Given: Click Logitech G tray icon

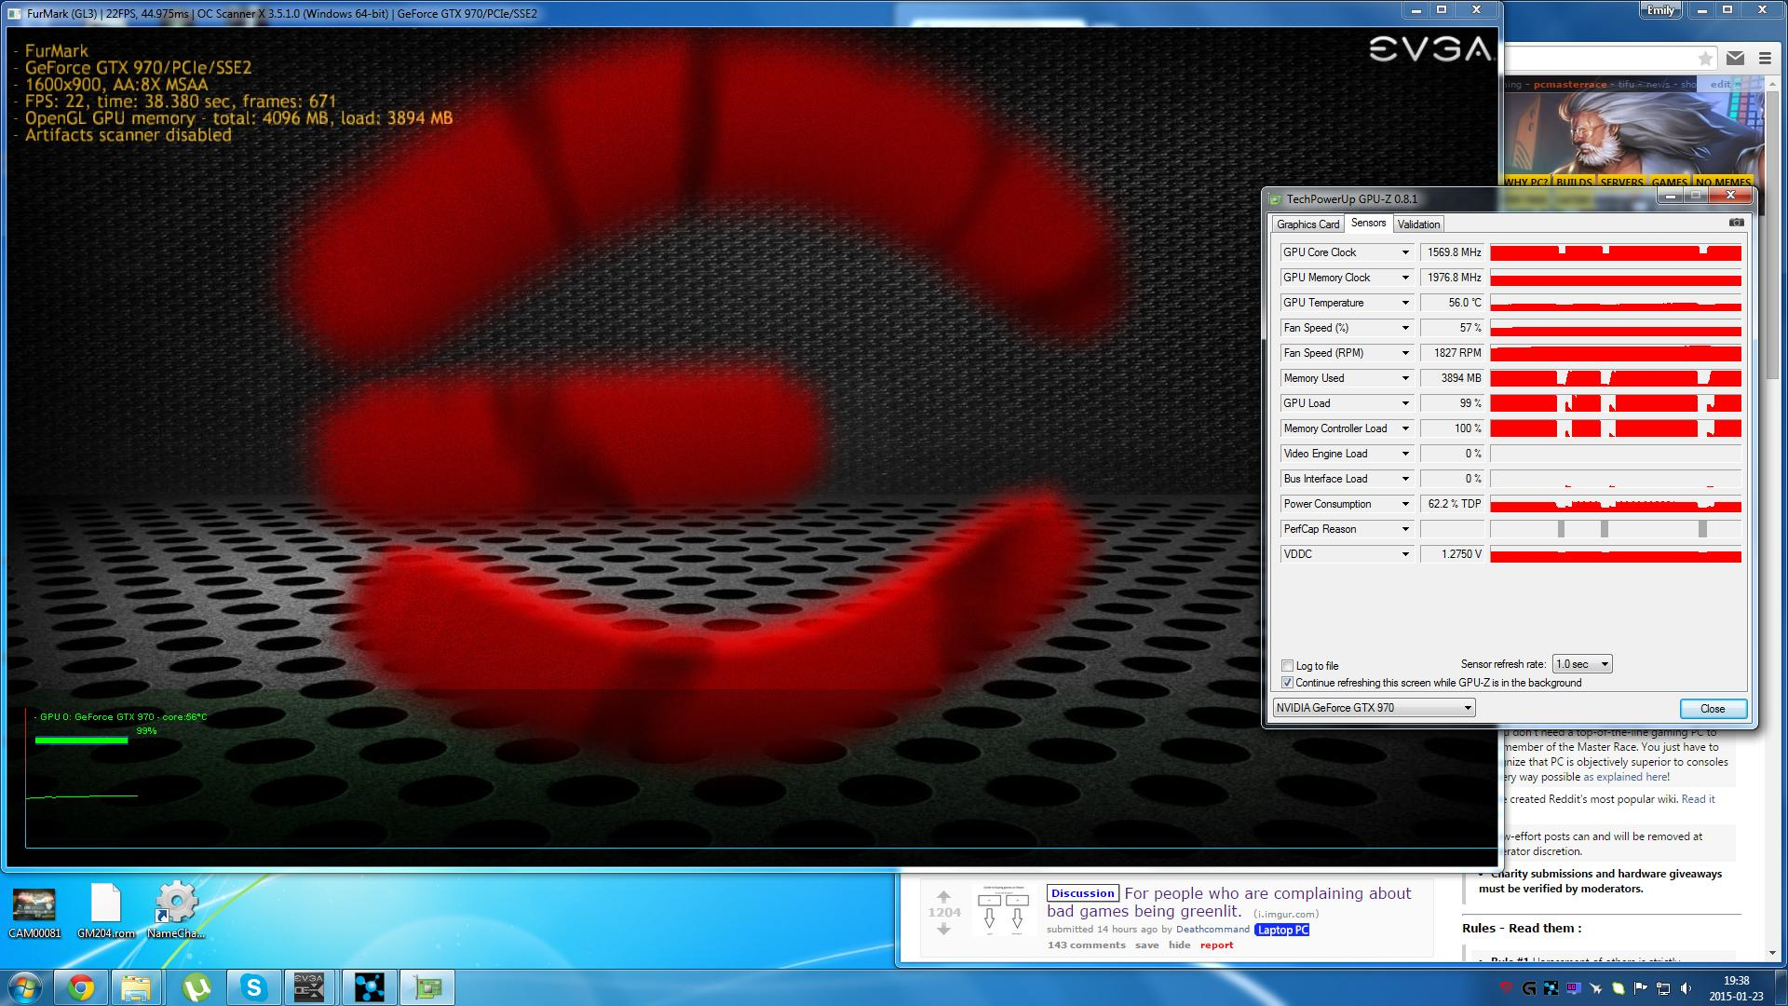Looking at the screenshot, I should pyautogui.click(x=1528, y=988).
